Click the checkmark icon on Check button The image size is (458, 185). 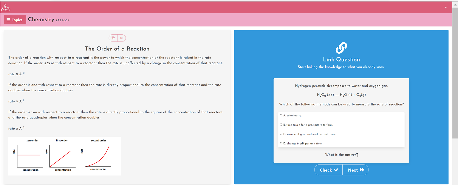[336, 170]
